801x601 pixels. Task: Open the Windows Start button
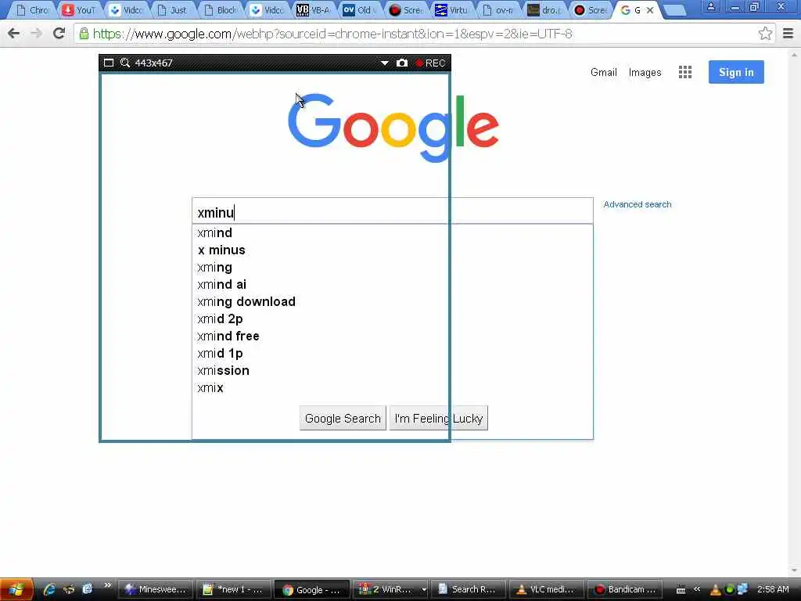click(16, 589)
